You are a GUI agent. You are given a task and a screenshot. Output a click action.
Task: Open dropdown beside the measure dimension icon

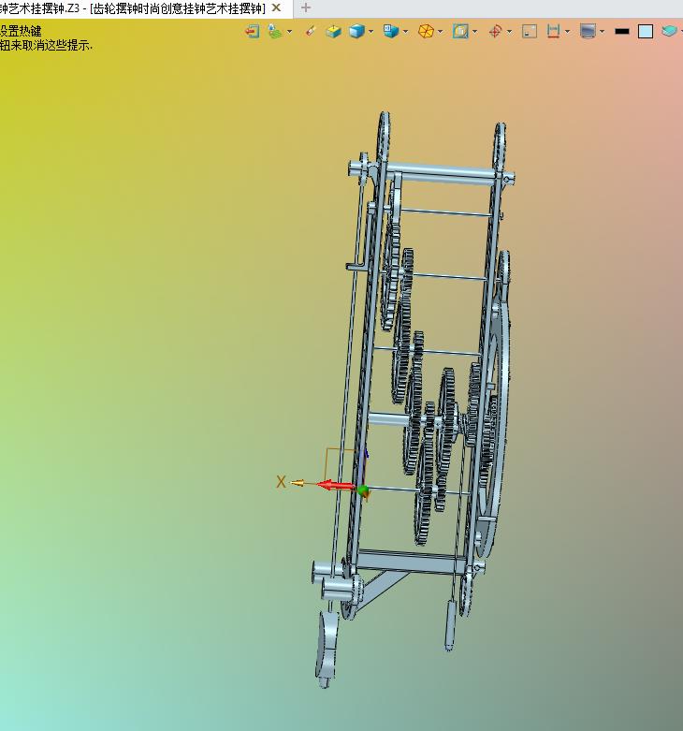click(x=568, y=32)
